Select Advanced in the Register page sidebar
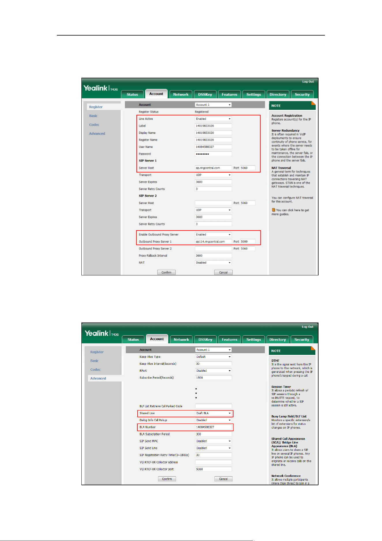Screen dimensions: 382x541 tap(97, 134)
